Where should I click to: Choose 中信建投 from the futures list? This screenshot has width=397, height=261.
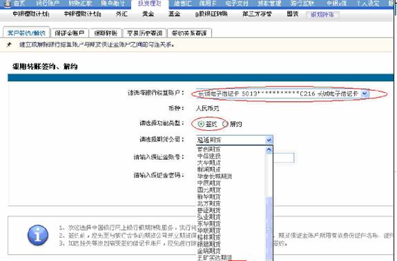[209, 156]
